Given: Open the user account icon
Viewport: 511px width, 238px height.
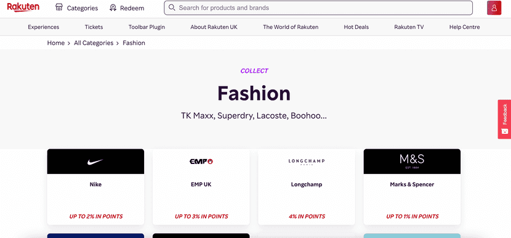Looking at the screenshot, I should point(494,8).
